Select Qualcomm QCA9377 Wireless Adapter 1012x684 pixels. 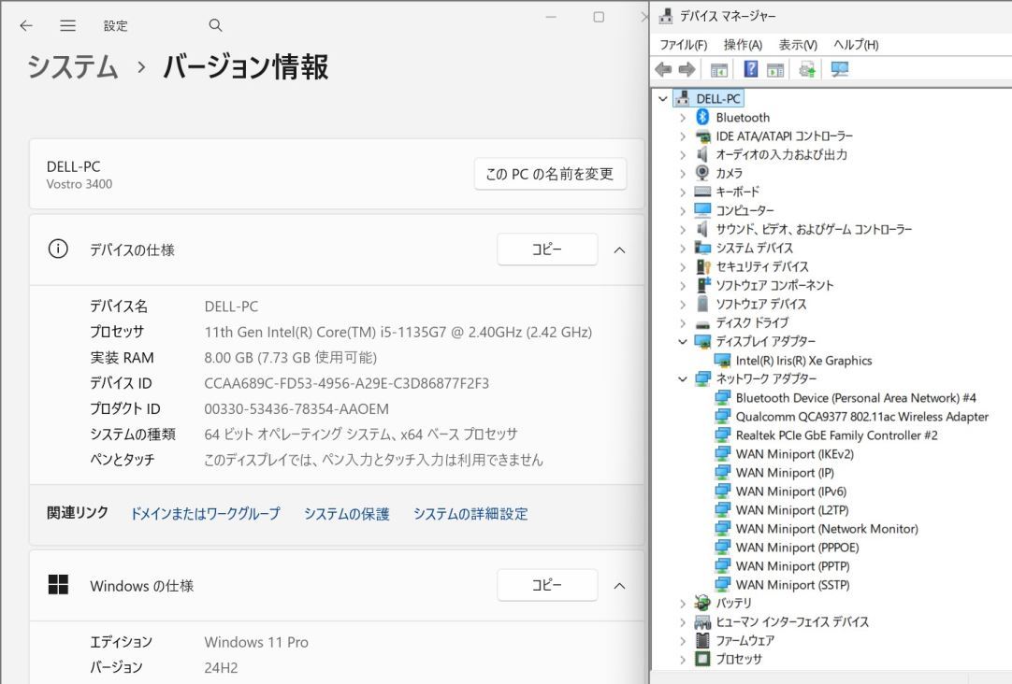[x=860, y=417]
